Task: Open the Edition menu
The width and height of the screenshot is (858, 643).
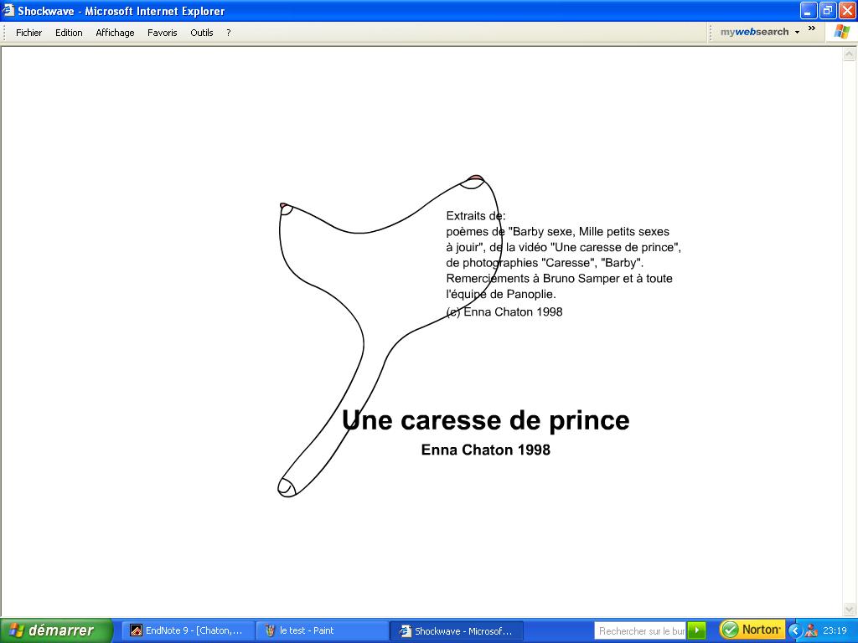Action: click(x=69, y=33)
